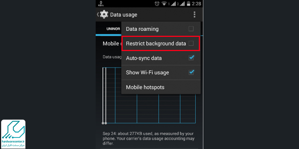Tap the back chevron beside the gear
Image resolution: width=299 pixels, height=149 pixels.
(98, 15)
